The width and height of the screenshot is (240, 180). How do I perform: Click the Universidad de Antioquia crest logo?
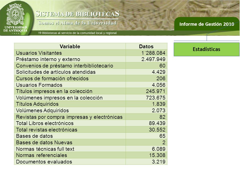point(15,18)
